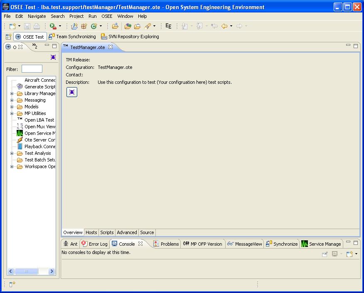364x293 pixels.
Task: Click the bug icon in navigator toolbar
Action: point(53,57)
